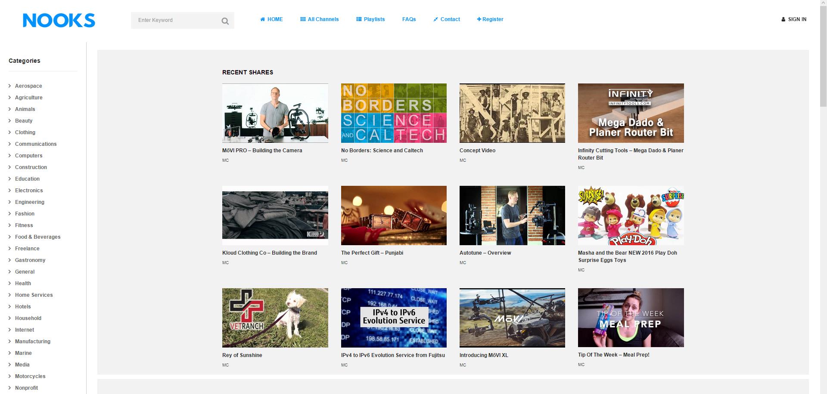Screen dimensions: 827x394
Task: Select the Nonprofit category
Action: click(27, 388)
